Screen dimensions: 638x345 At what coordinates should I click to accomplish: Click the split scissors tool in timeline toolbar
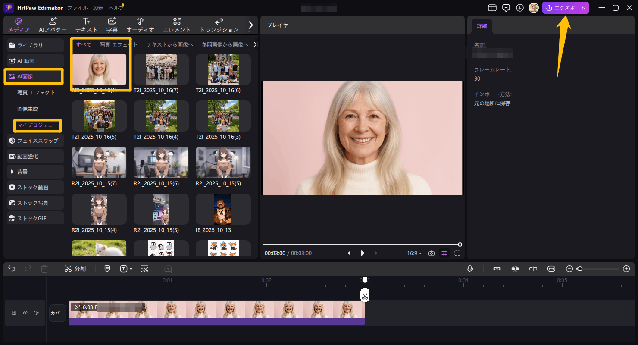point(75,269)
